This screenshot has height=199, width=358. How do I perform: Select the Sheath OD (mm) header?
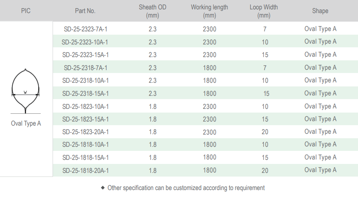click(x=152, y=11)
